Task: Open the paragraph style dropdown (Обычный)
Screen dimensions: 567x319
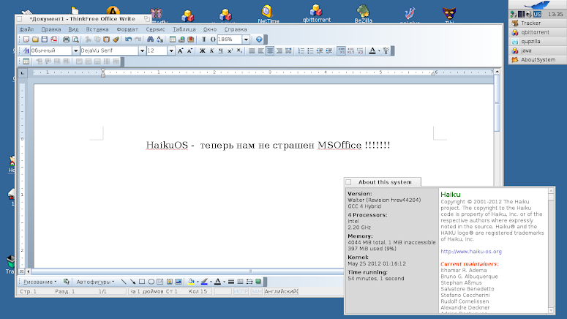Action: 75,50
